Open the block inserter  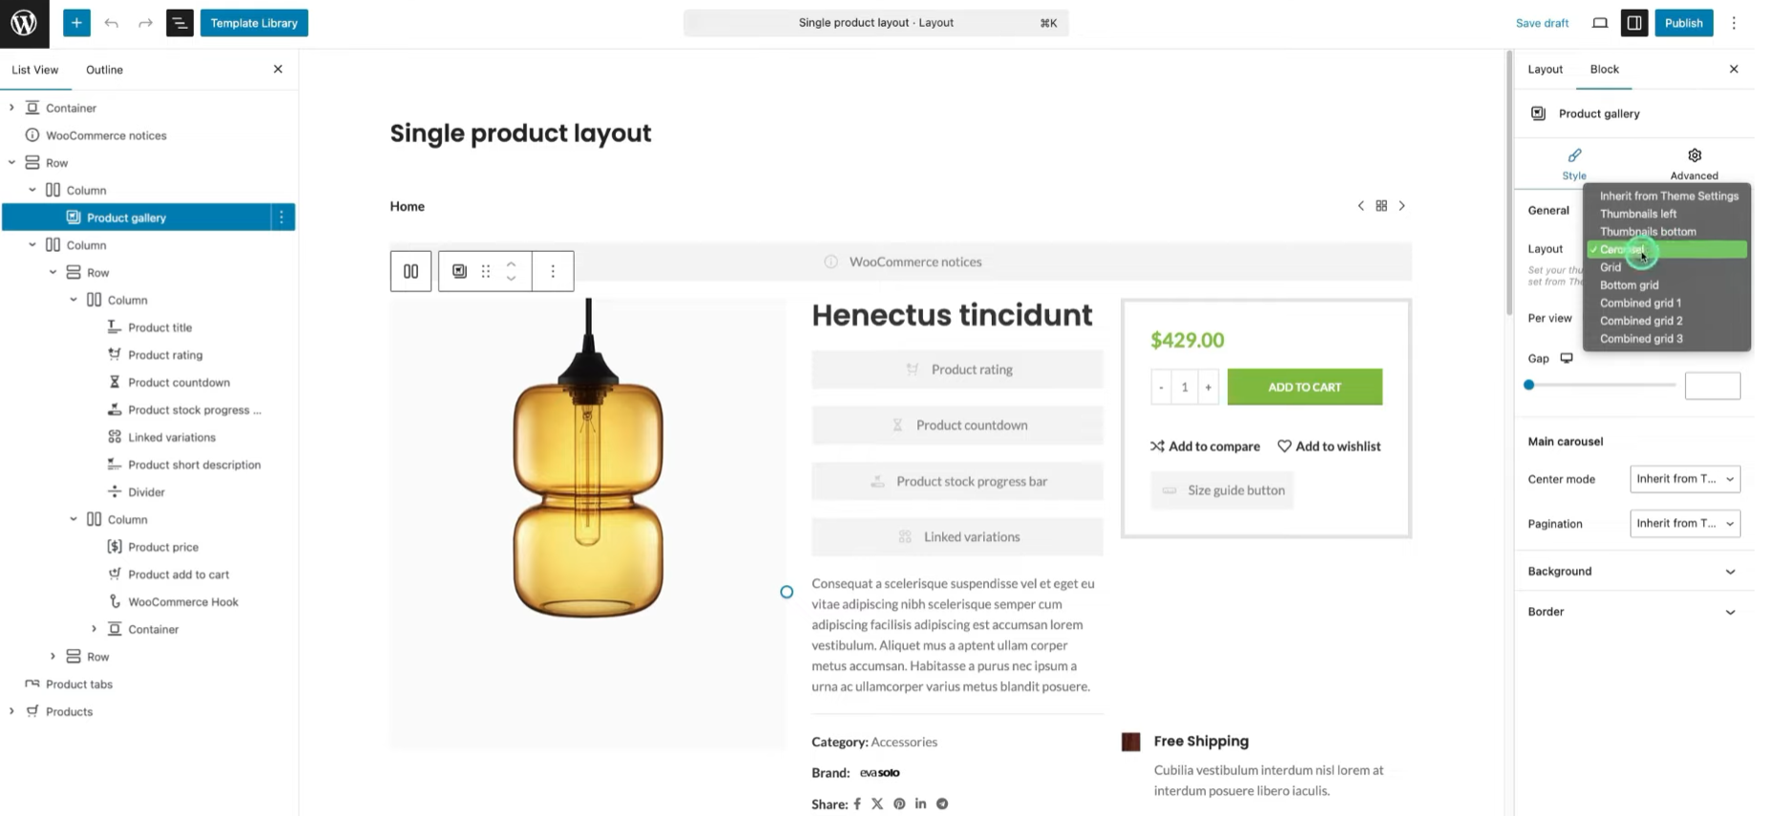tap(76, 22)
